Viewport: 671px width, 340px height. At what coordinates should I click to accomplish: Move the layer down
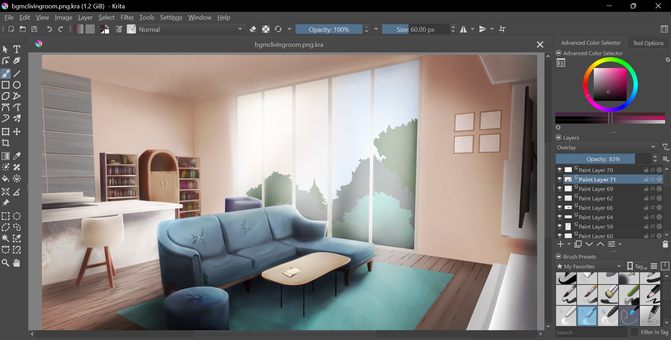coord(589,244)
